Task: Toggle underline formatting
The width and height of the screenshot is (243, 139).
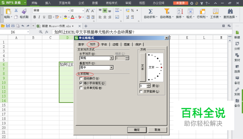Action: coord(44,17)
